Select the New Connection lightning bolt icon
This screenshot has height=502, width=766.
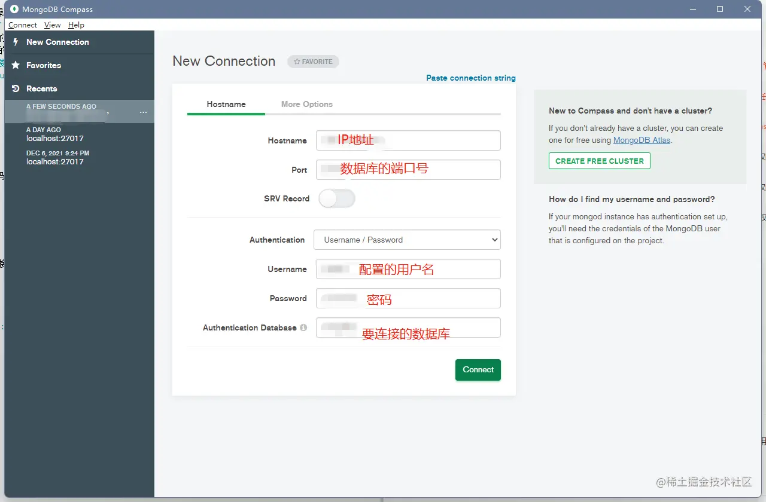14,42
